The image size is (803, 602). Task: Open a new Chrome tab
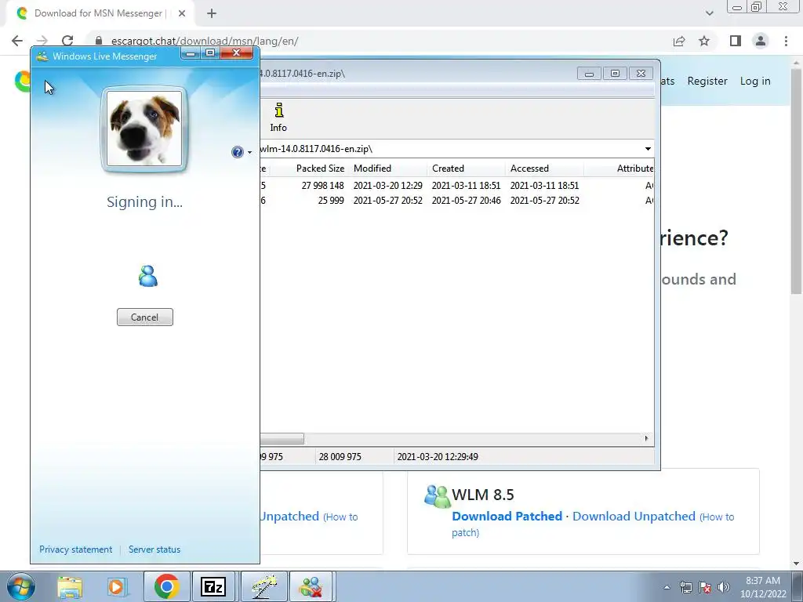coord(212,13)
